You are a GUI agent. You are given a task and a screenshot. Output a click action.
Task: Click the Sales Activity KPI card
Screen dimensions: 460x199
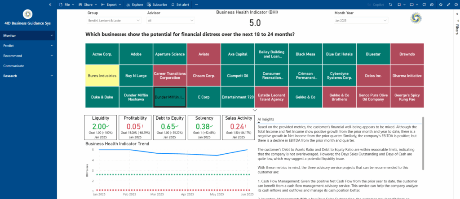[239, 127]
